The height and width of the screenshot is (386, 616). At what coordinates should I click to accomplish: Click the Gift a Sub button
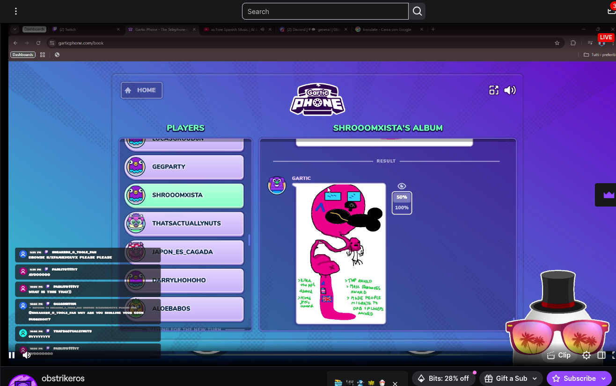click(x=506, y=379)
